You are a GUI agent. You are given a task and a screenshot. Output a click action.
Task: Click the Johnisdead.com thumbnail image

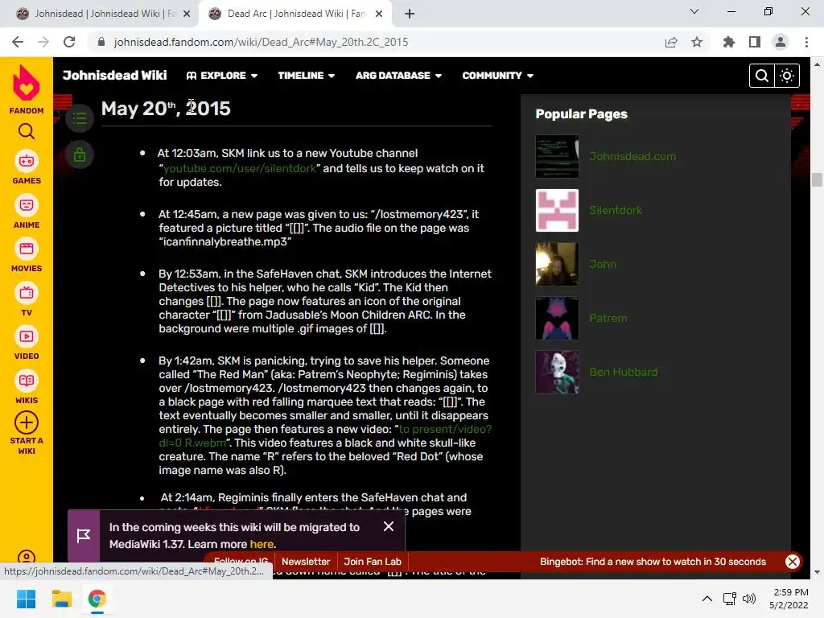(557, 157)
